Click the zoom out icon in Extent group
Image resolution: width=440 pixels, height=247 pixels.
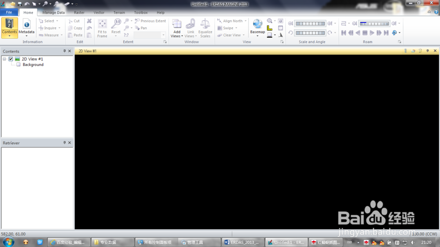pyautogui.click(x=127, y=28)
